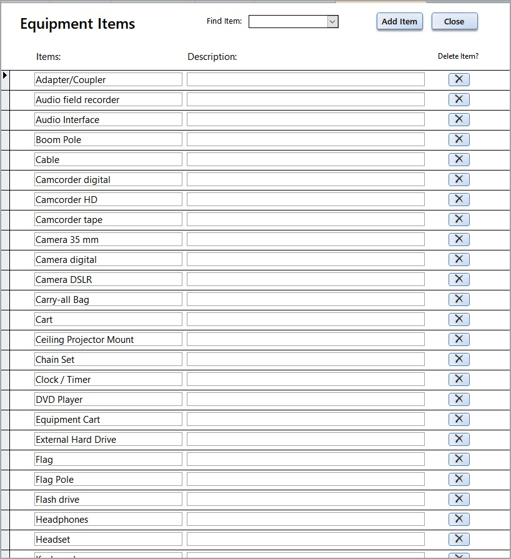Remove the Cable item row

[x=459, y=159]
